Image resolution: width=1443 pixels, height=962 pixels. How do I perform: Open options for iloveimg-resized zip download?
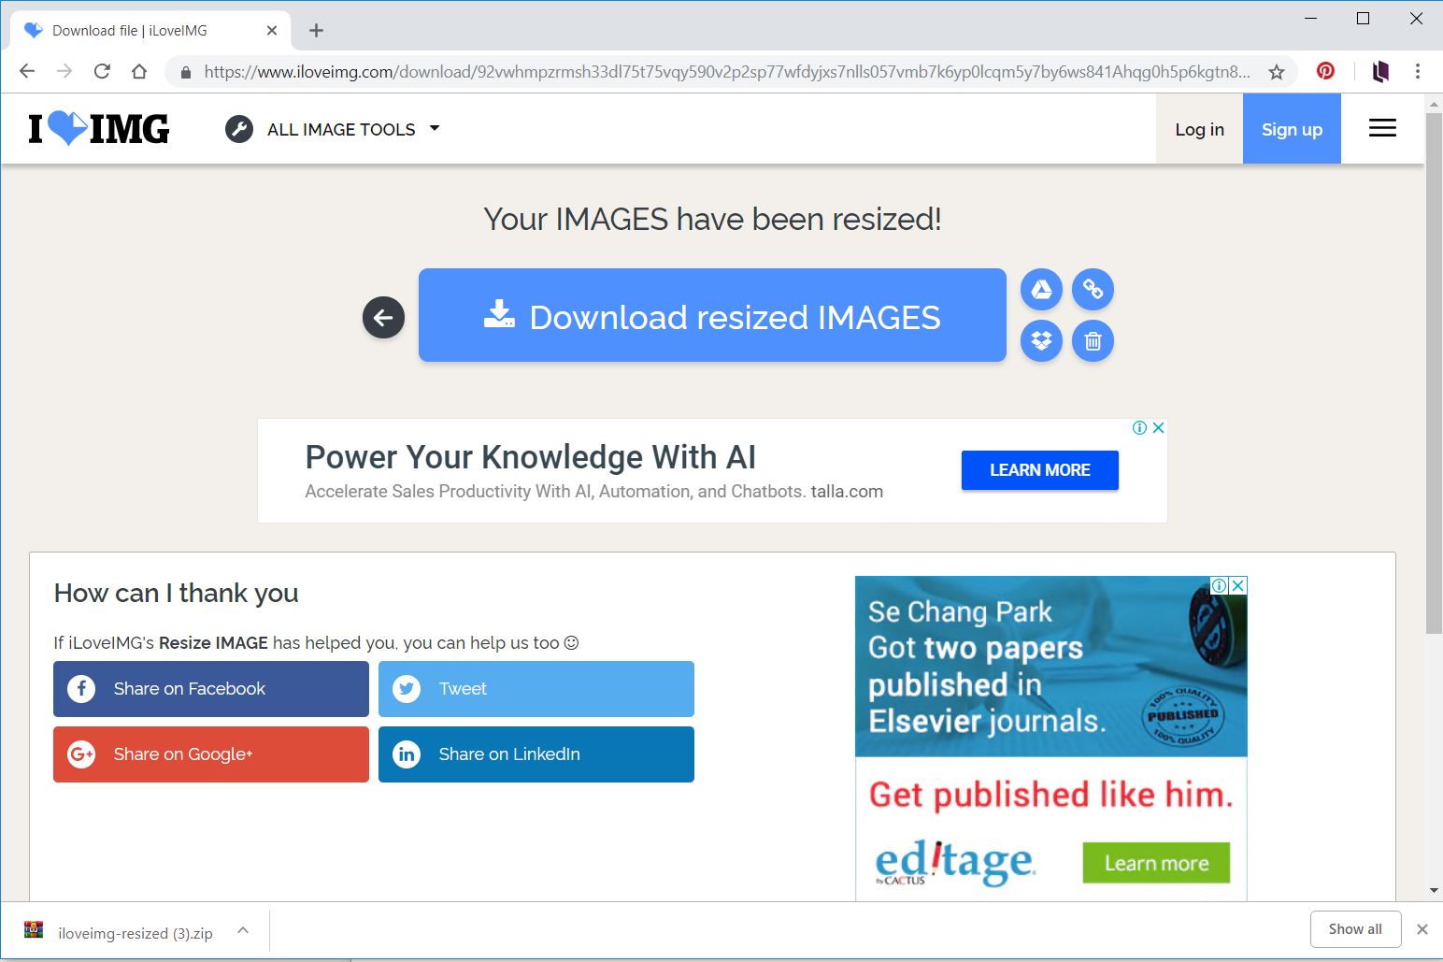pyautogui.click(x=243, y=930)
